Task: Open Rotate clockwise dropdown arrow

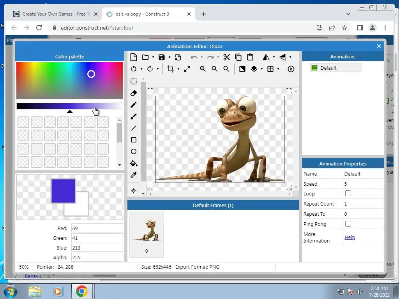Action: coord(157,69)
